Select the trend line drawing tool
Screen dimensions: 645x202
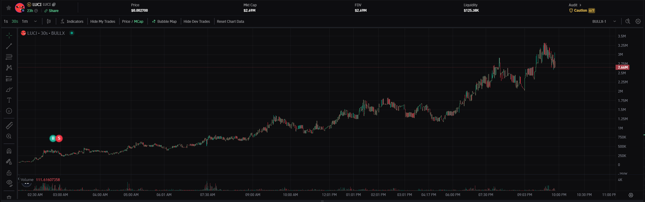[x=9, y=46]
